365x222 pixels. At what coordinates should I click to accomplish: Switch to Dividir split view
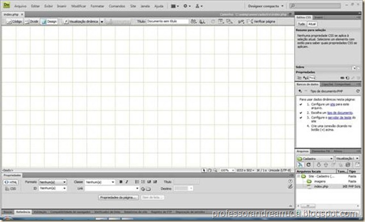click(x=31, y=21)
